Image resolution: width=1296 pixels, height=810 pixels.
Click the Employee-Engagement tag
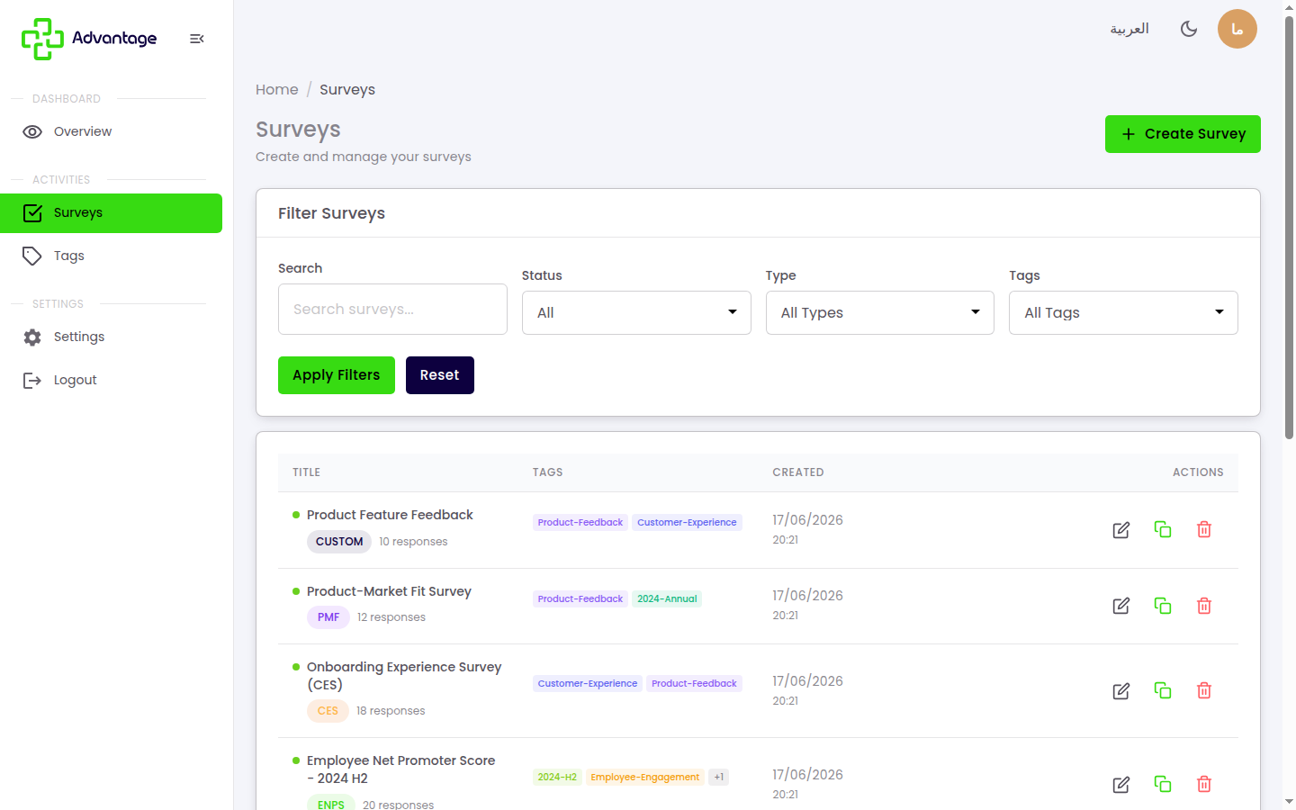[x=645, y=777]
